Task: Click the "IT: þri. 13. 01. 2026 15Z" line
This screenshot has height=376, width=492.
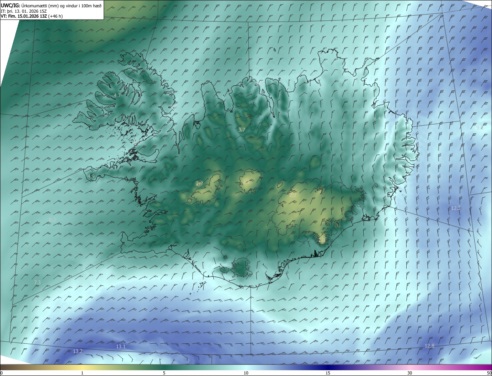Action: 24,11
